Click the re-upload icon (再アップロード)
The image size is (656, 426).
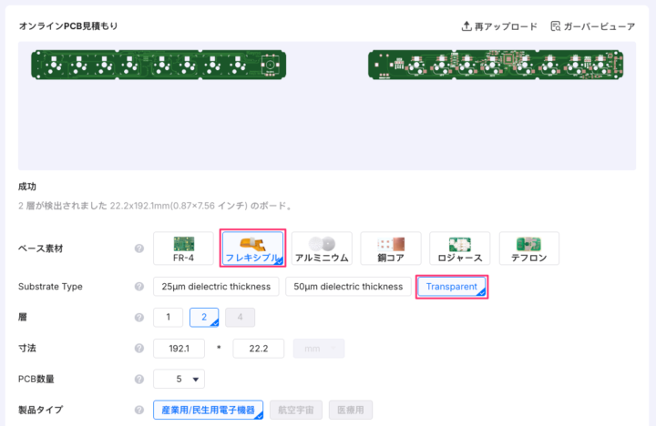[467, 26]
